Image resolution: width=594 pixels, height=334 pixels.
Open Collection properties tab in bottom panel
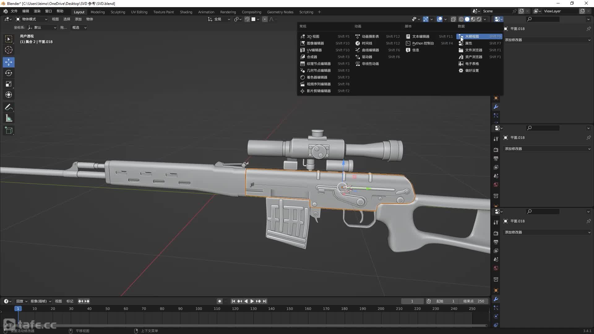pyautogui.click(x=496, y=279)
